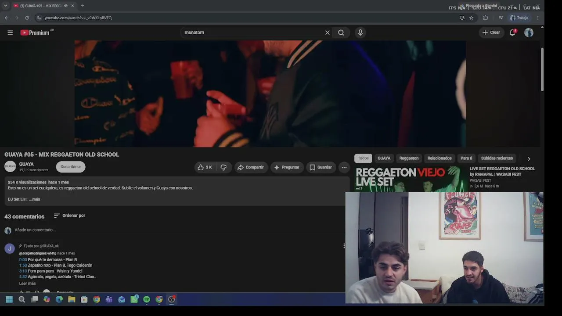Open Chrome's three-dot menu

pyautogui.click(x=538, y=18)
